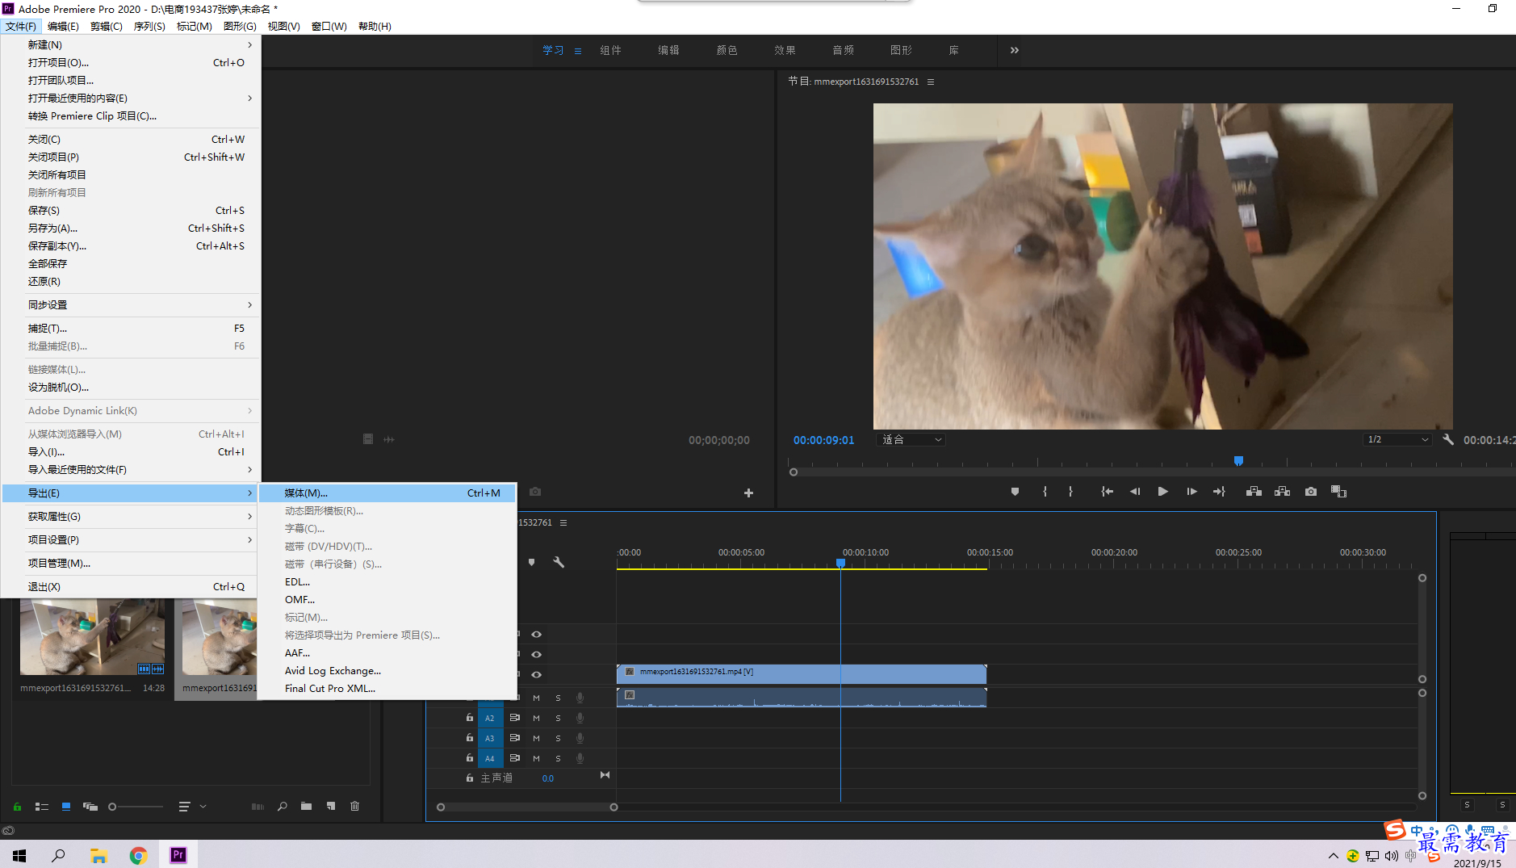Toggle lock on the master track
1516x868 pixels.
click(x=470, y=778)
